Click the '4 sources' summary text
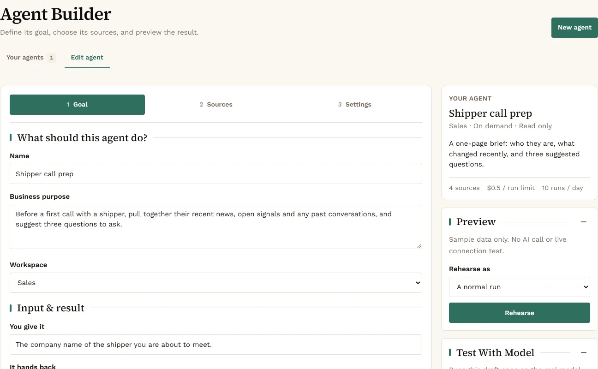Screen dimensions: 598x369 pos(464,188)
